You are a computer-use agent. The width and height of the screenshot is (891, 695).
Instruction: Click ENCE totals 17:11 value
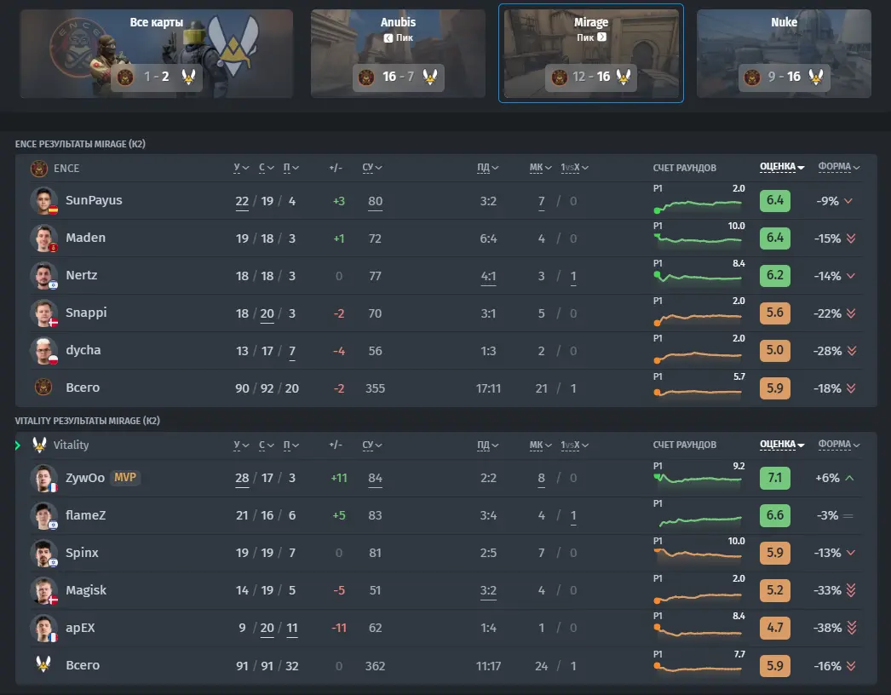tap(488, 388)
